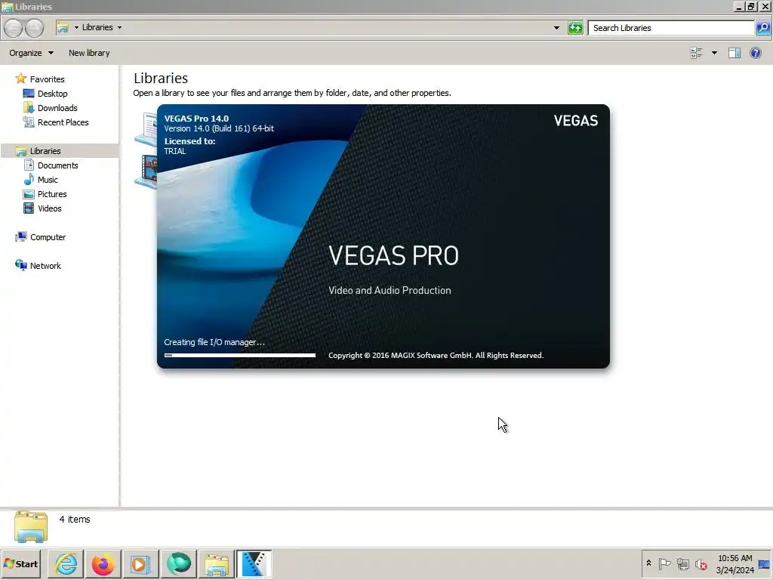Screen dimensions: 773x580
Task: Click into the Search Libraries field
Action: [x=671, y=28]
